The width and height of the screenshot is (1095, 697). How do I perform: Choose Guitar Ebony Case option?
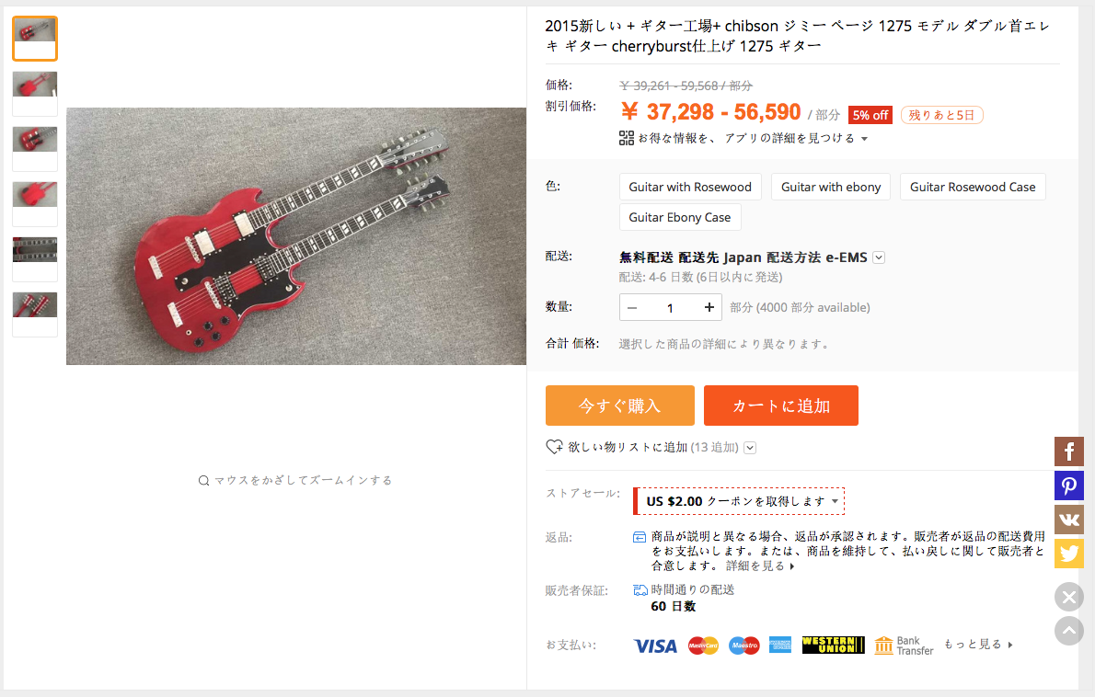(679, 217)
